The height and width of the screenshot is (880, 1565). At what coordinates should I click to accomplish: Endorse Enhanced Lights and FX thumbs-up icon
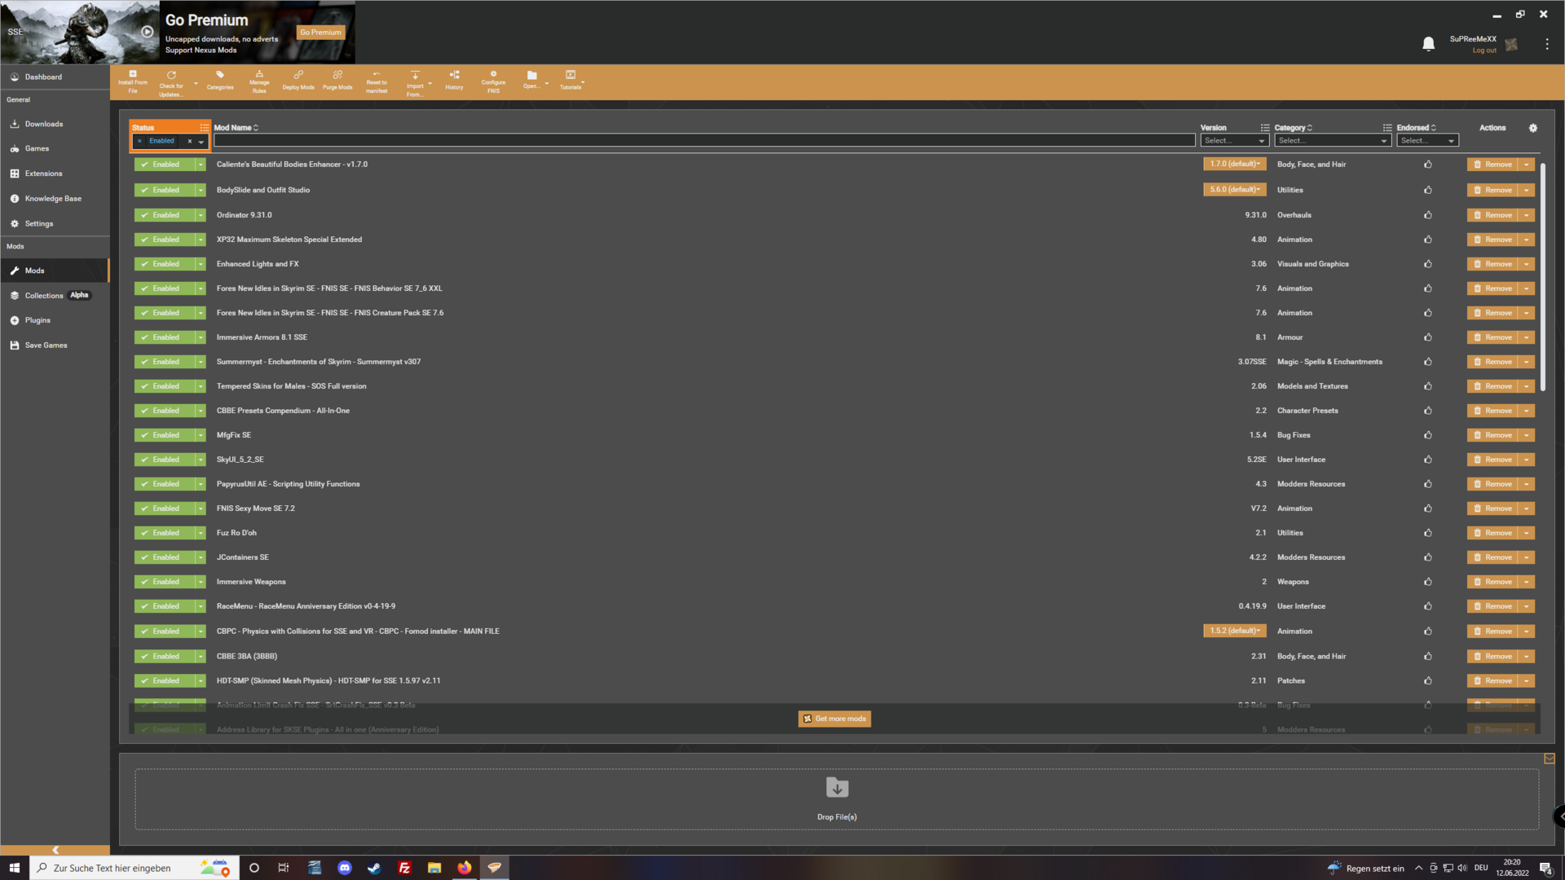1427,264
